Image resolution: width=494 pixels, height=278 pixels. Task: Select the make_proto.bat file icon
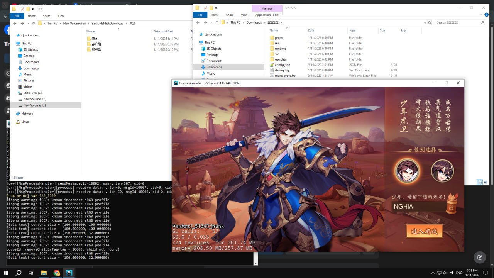click(272, 76)
